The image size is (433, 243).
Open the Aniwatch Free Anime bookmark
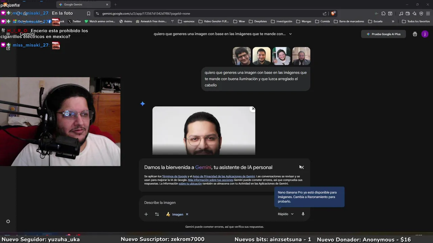point(151,21)
